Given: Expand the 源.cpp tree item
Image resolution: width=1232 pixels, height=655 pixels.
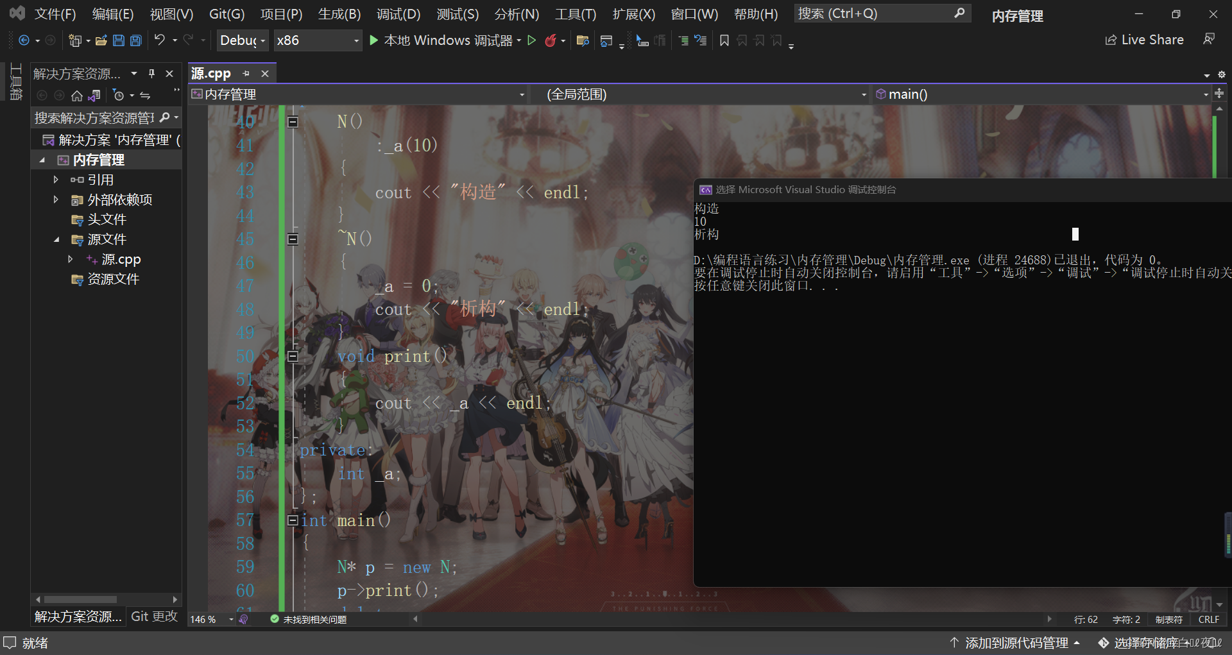Looking at the screenshot, I should point(71,259).
